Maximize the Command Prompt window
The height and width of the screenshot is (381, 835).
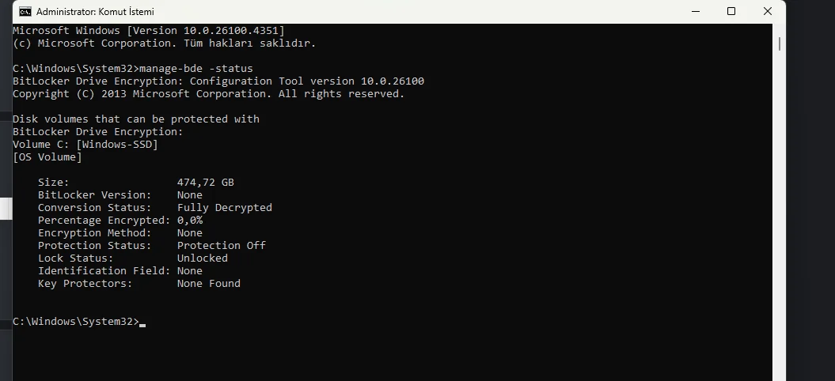[731, 12]
